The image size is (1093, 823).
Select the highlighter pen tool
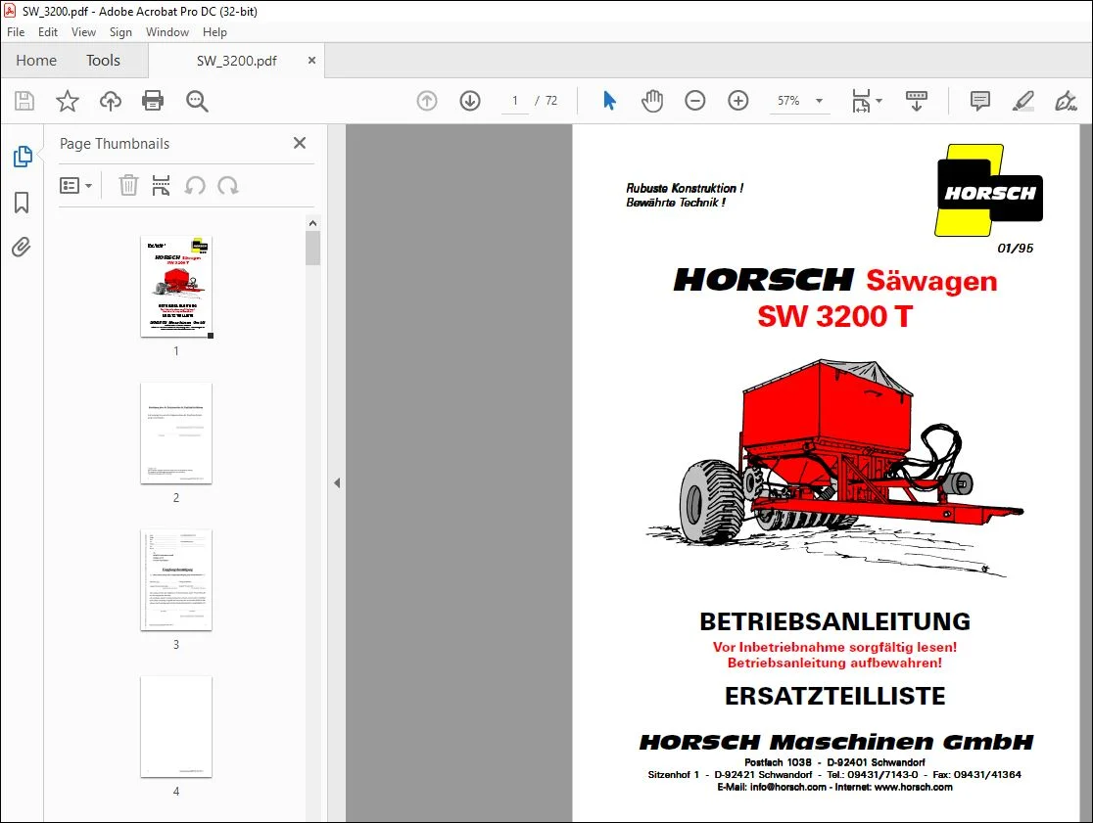(1022, 101)
